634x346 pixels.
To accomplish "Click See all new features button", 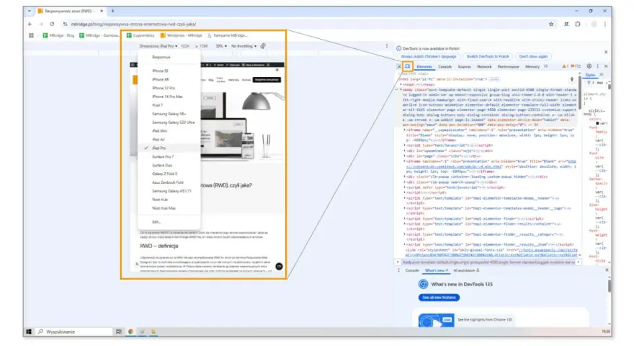I will (x=439, y=298).
